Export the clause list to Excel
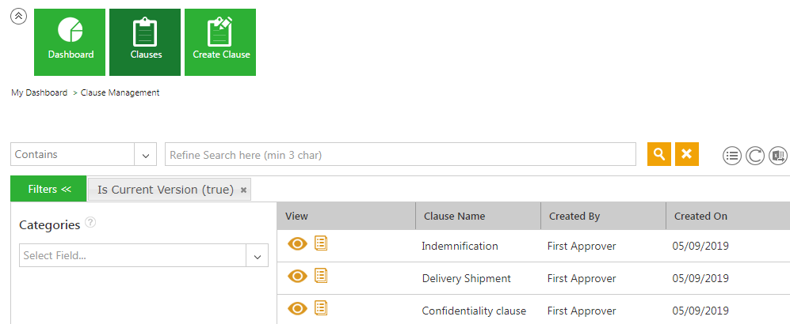 pyautogui.click(x=778, y=156)
